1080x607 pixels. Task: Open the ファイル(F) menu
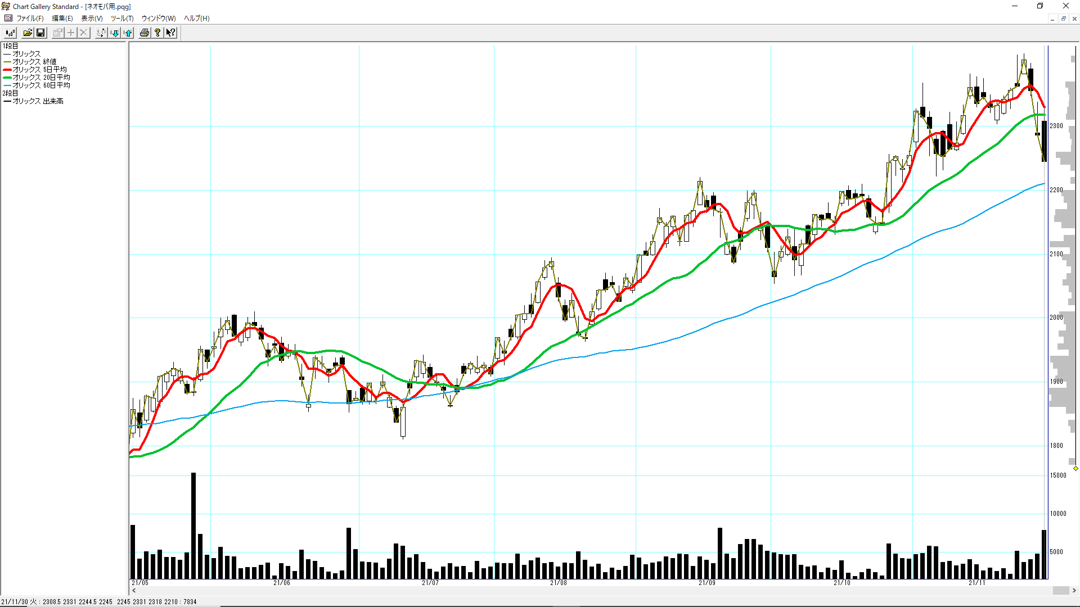[x=30, y=19]
